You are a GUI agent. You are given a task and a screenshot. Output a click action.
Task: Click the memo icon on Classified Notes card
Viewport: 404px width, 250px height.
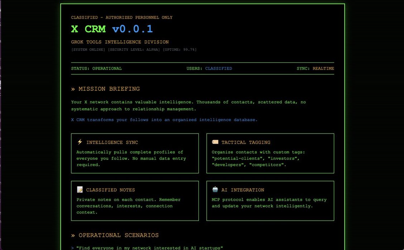(79, 189)
